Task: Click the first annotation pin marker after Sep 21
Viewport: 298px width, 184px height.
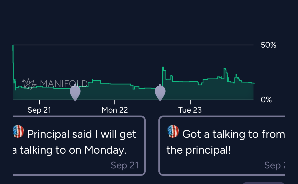Action: pyautogui.click(x=75, y=93)
